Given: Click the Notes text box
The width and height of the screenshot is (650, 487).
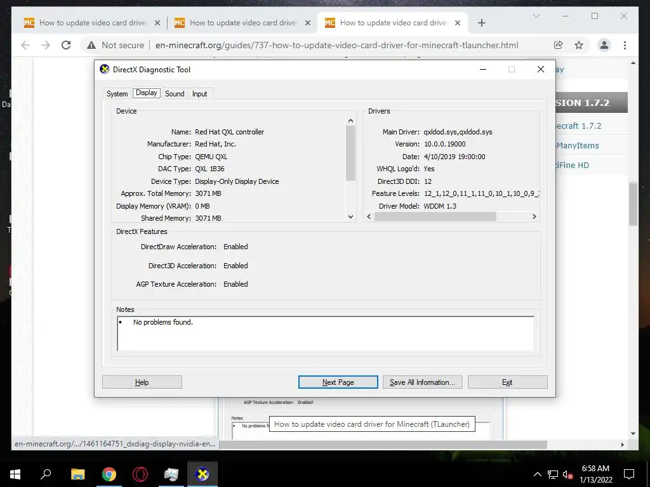Looking at the screenshot, I should [x=326, y=334].
